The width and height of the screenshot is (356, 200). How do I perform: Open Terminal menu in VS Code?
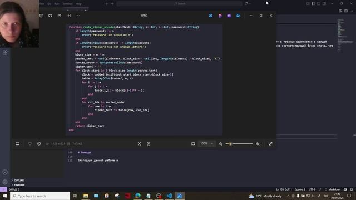[67, 4]
